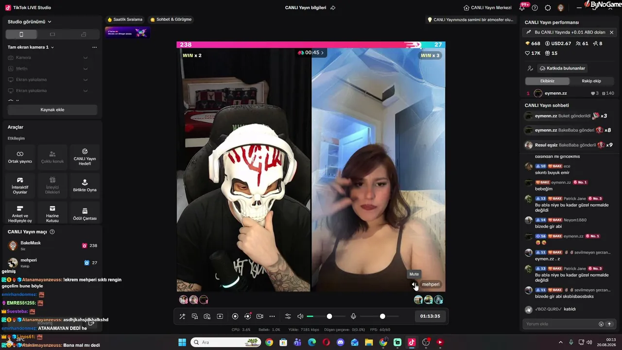Open the notifications bell
Screen dimensions: 622x350
pos(522,7)
